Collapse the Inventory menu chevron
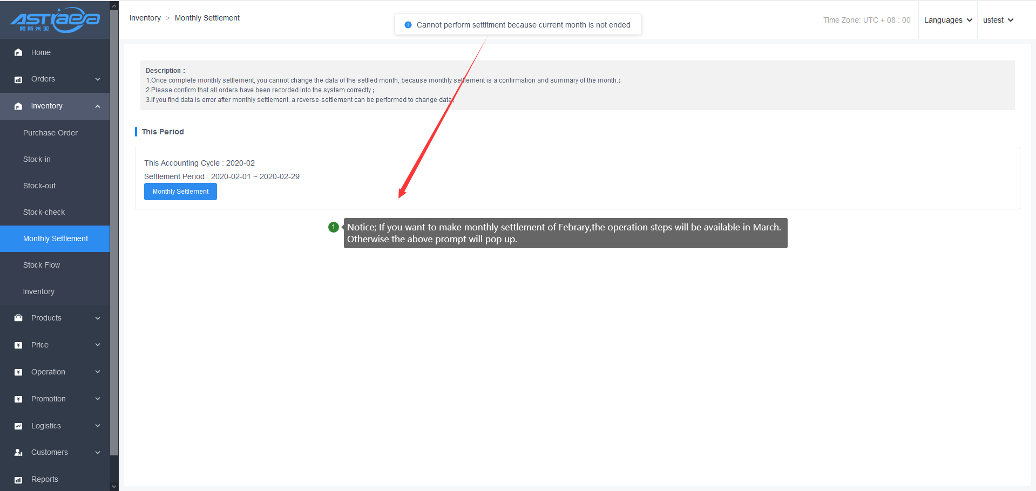Screen dimensions: 1036x491 pyautogui.click(x=98, y=106)
